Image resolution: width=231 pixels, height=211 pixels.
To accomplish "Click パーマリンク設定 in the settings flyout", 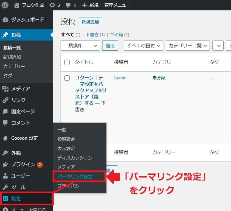I will pos(75,177).
